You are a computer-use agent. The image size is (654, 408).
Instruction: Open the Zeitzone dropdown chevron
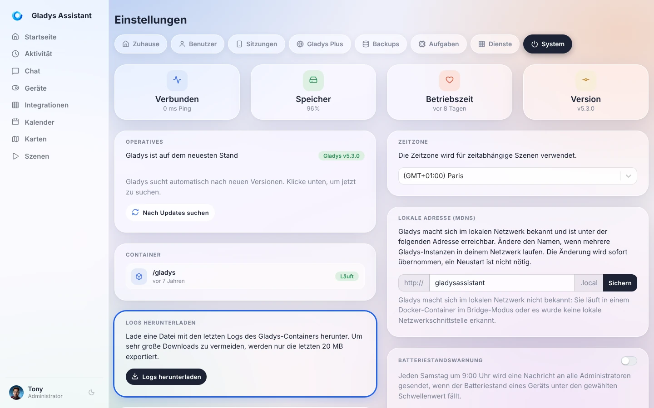pos(629,176)
